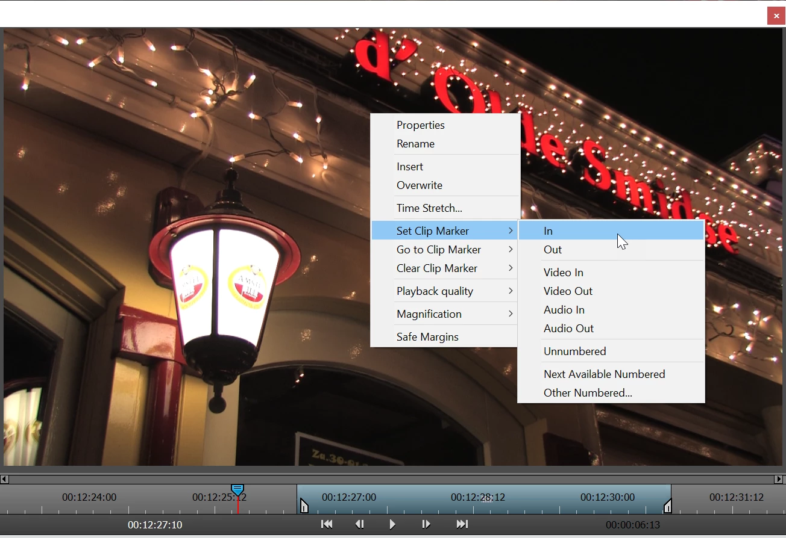This screenshot has width=786, height=538.
Task: Expand the Go to Clip Marker submenu
Action: (445, 250)
